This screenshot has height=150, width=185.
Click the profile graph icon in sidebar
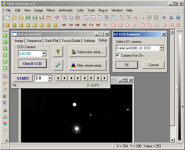pos(5,76)
